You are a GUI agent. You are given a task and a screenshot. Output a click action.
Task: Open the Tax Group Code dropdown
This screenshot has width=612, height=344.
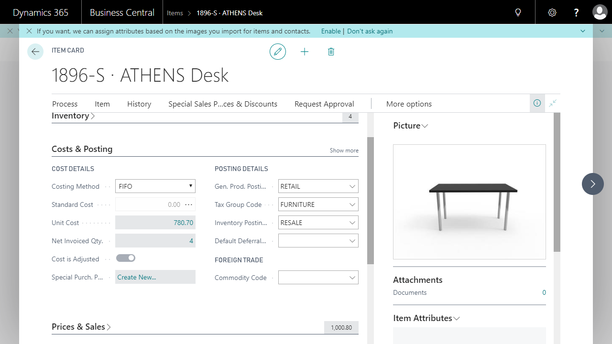(x=352, y=204)
